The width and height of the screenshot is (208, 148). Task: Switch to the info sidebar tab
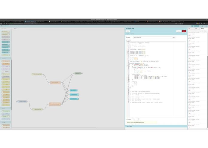tap(189, 28)
